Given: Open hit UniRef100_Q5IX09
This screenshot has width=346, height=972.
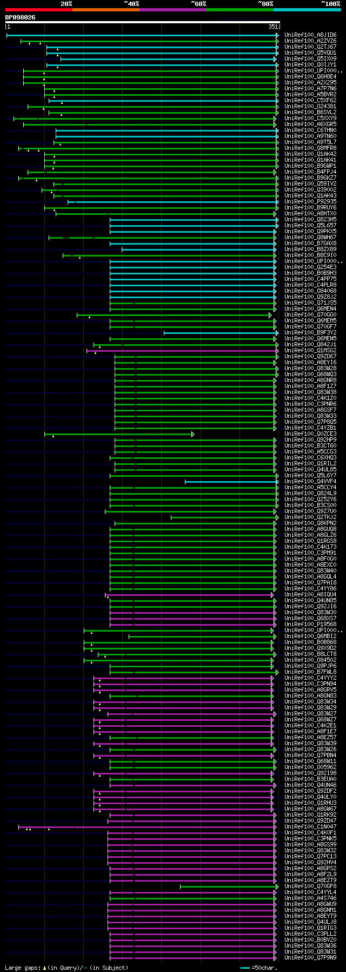Looking at the screenshot, I should [310, 59].
